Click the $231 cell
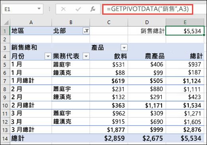207x145 pixels. (109, 89)
